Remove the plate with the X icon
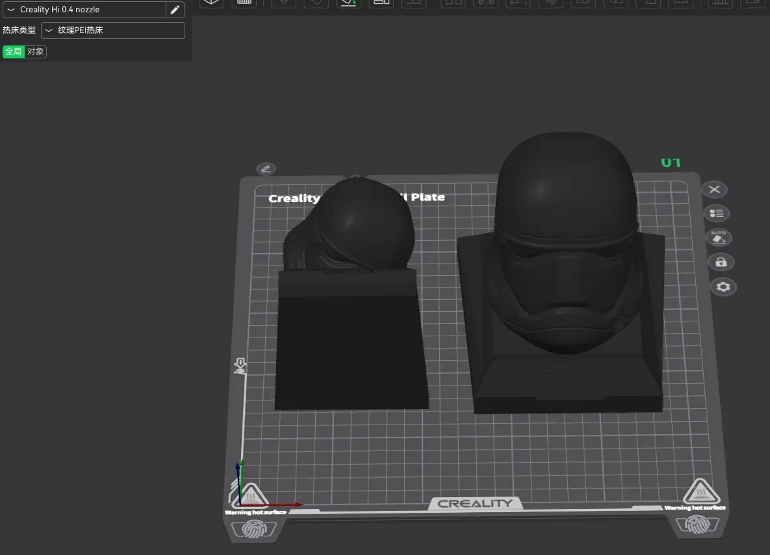Viewport: 770px width, 555px height. pyautogui.click(x=715, y=190)
